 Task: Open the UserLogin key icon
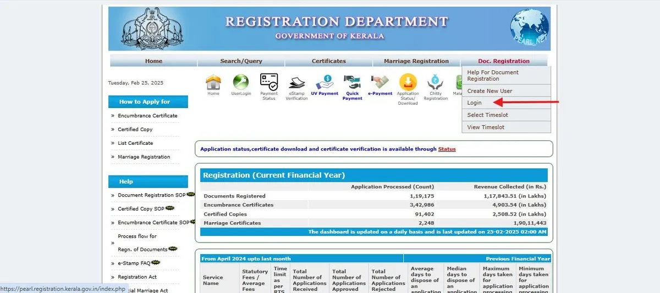point(241,83)
